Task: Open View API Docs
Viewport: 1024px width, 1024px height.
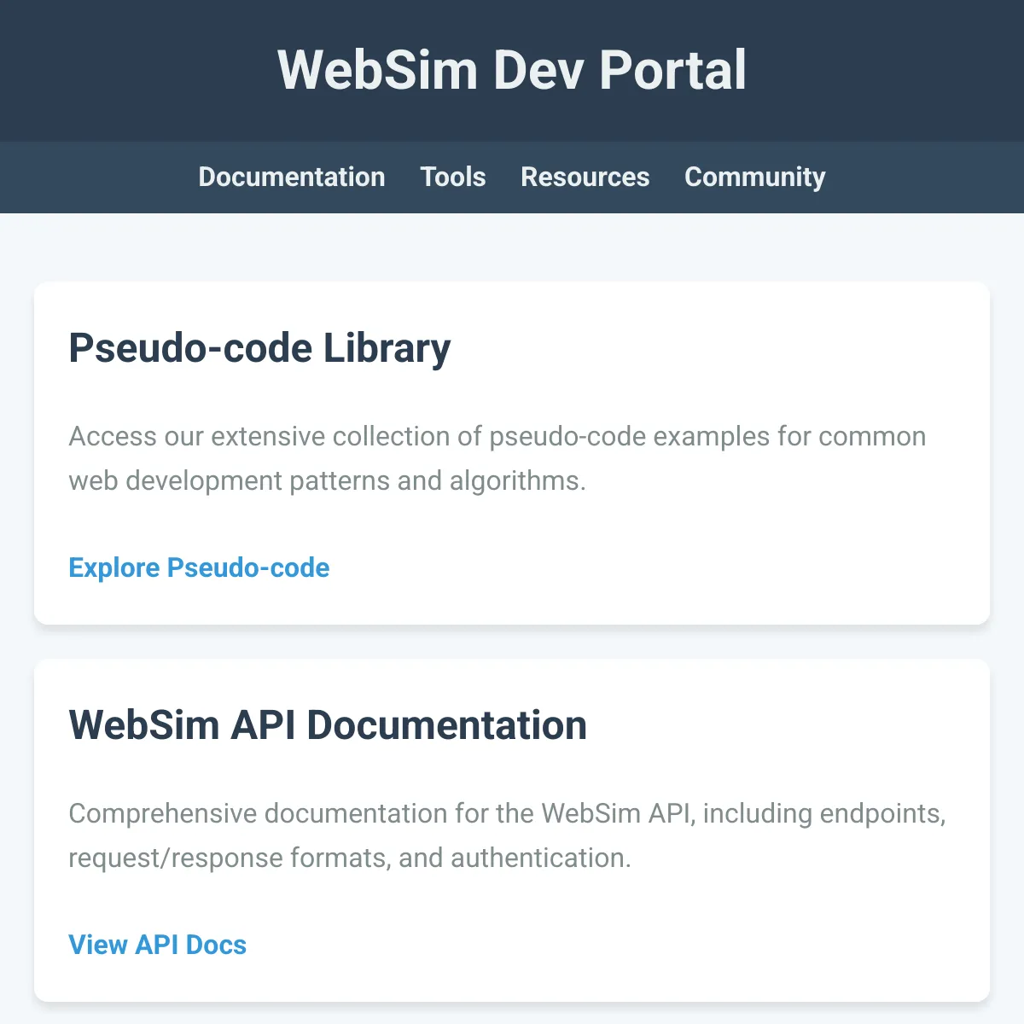Action: point(157,945)
